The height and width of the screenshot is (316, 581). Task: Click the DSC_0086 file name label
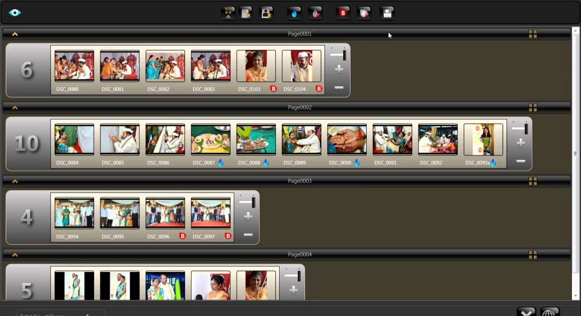(x=158, y=163)
